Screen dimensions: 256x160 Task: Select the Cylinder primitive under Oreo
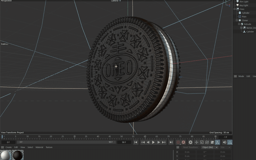click(x=245, y=13)
